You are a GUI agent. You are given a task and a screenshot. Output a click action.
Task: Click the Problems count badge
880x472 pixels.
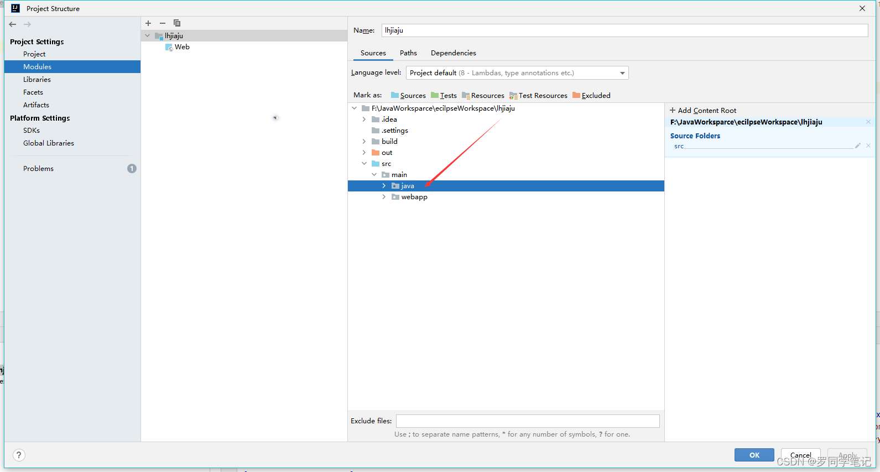132,168
